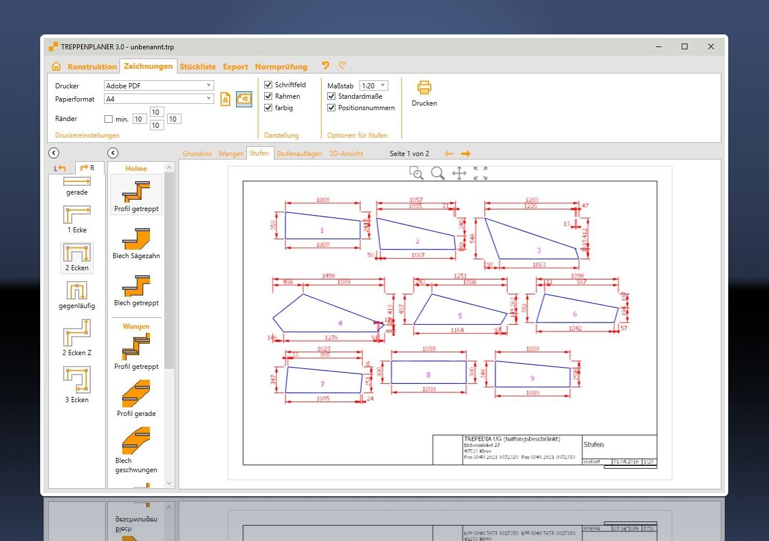Toggle the Positionsnummern checkbox
769x541 pixels.
pos(331,108)
